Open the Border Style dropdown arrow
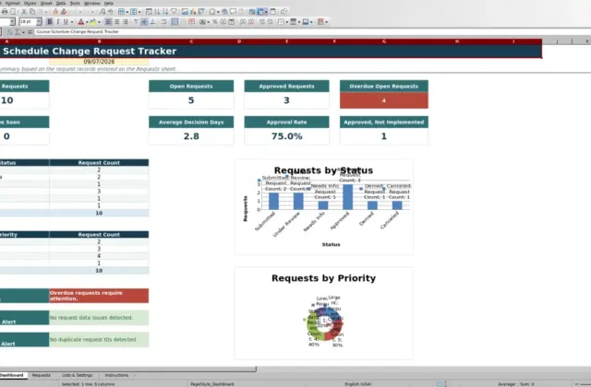Image resolution: width=591 pixels, height=387 pixels. point(299,22)
